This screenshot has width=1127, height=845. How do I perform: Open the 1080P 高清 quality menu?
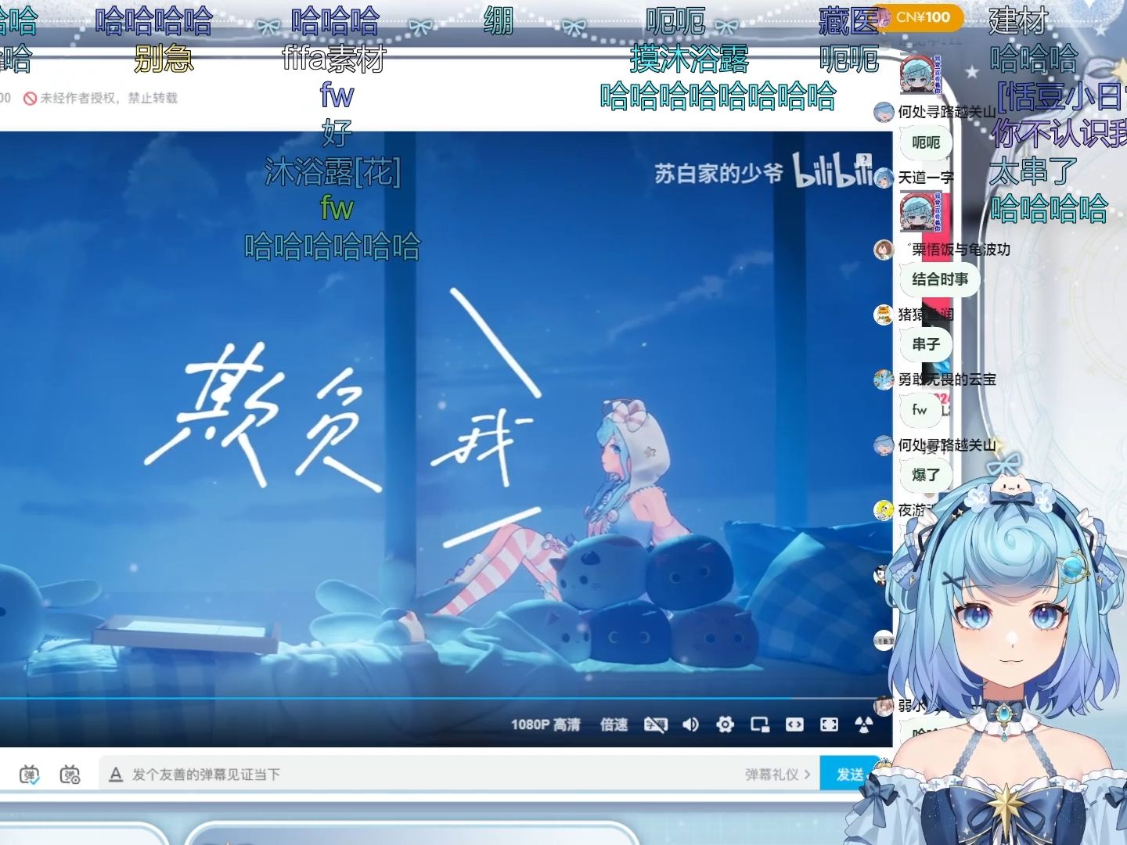point(545,725)
